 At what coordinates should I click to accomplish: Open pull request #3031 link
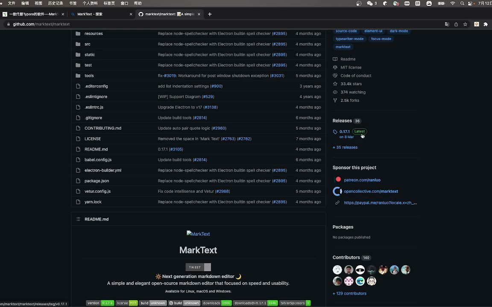click(x=277, y=75)
